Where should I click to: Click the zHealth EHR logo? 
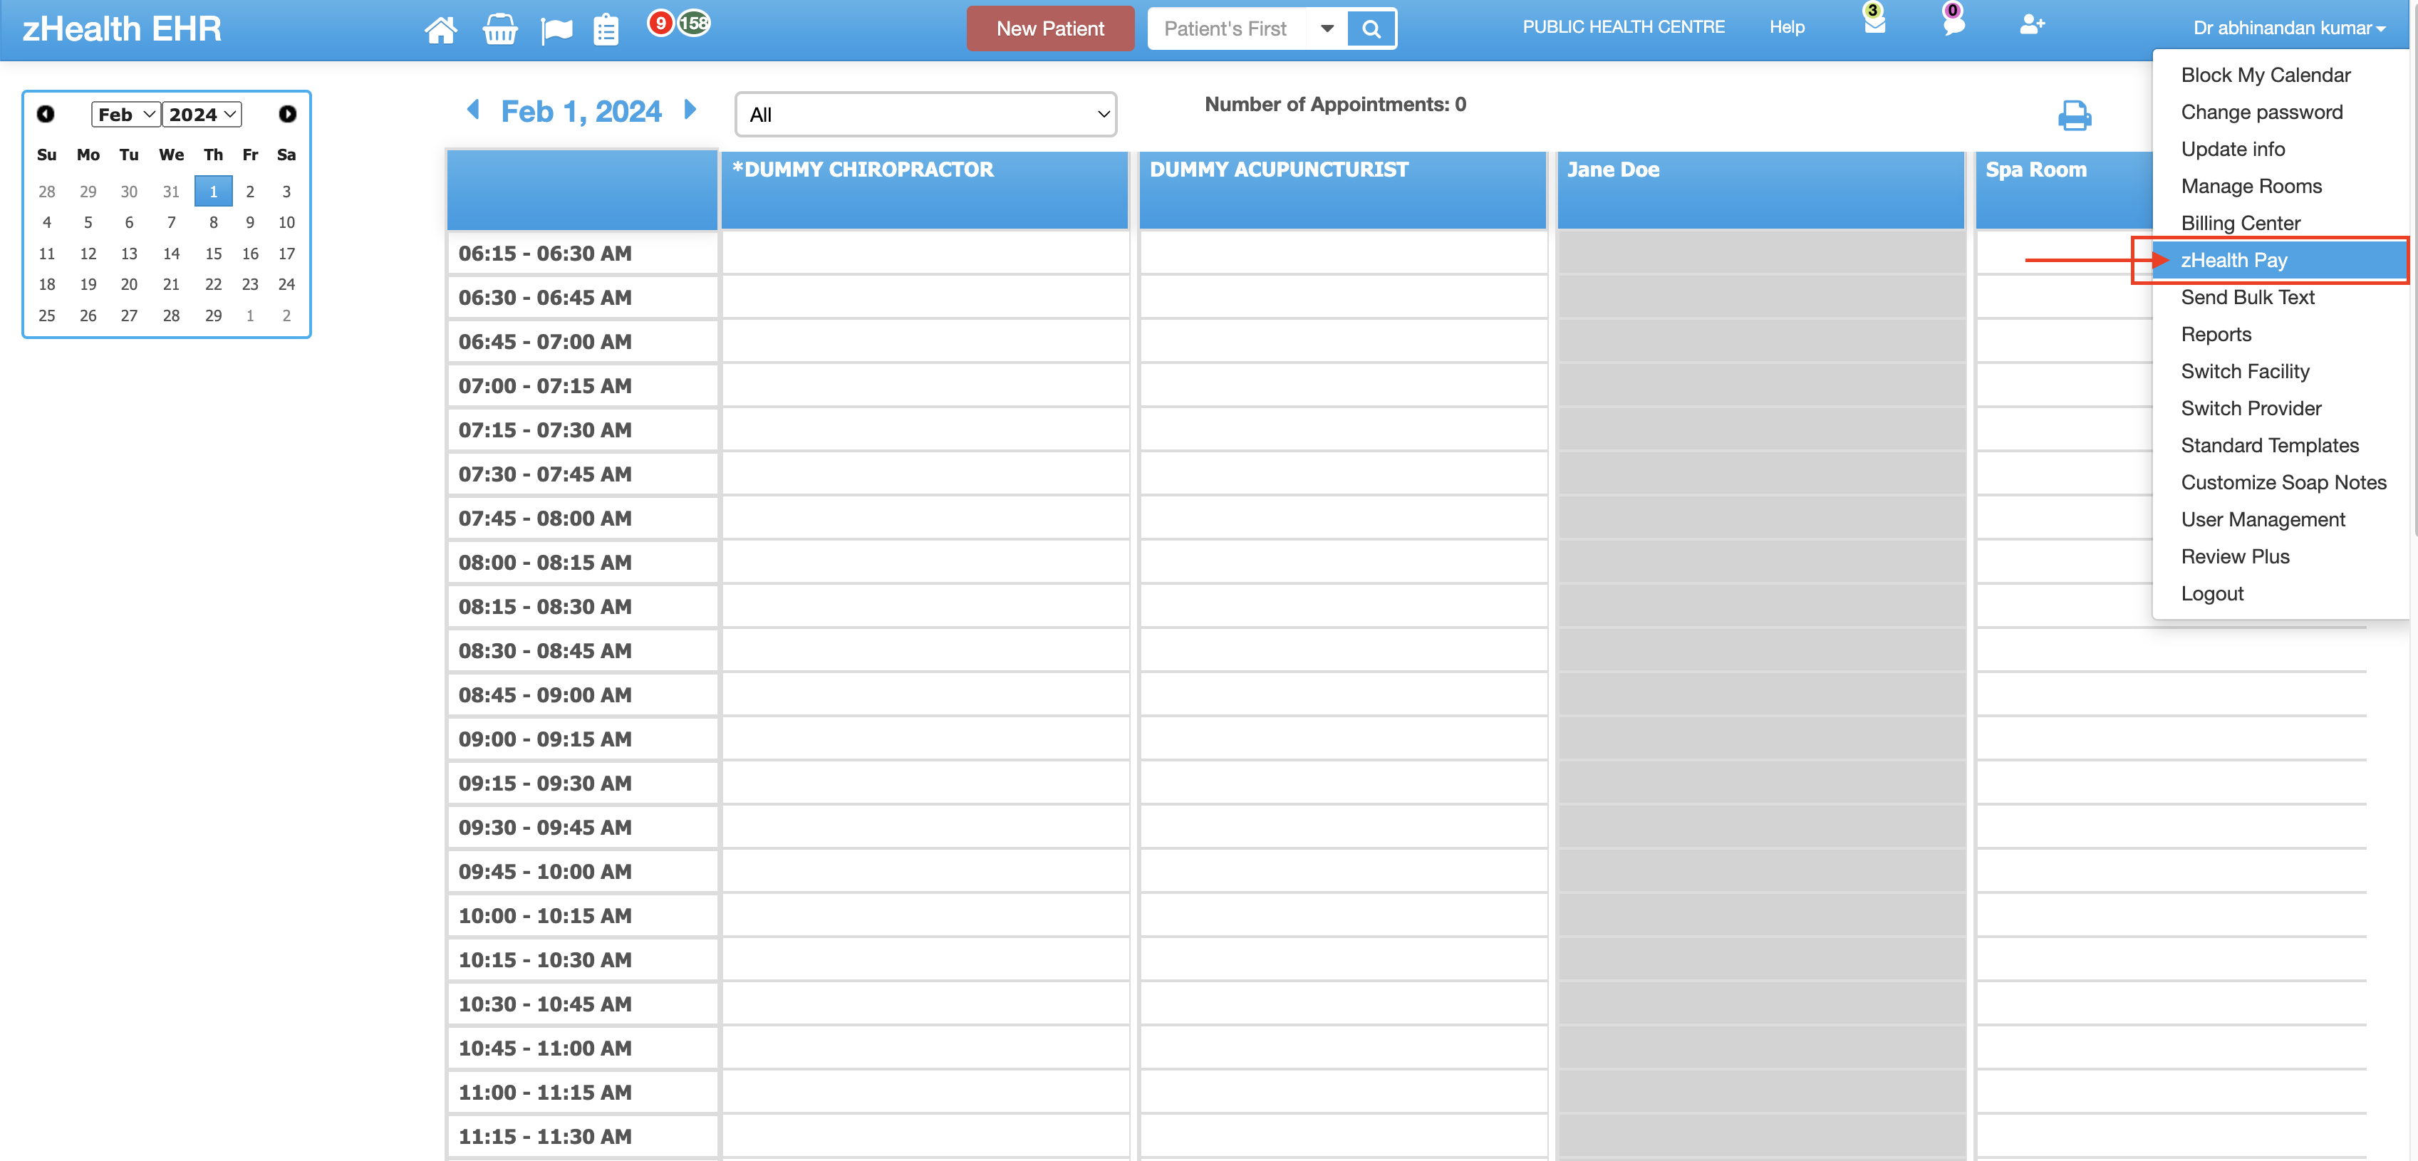(x=122, y=29)
